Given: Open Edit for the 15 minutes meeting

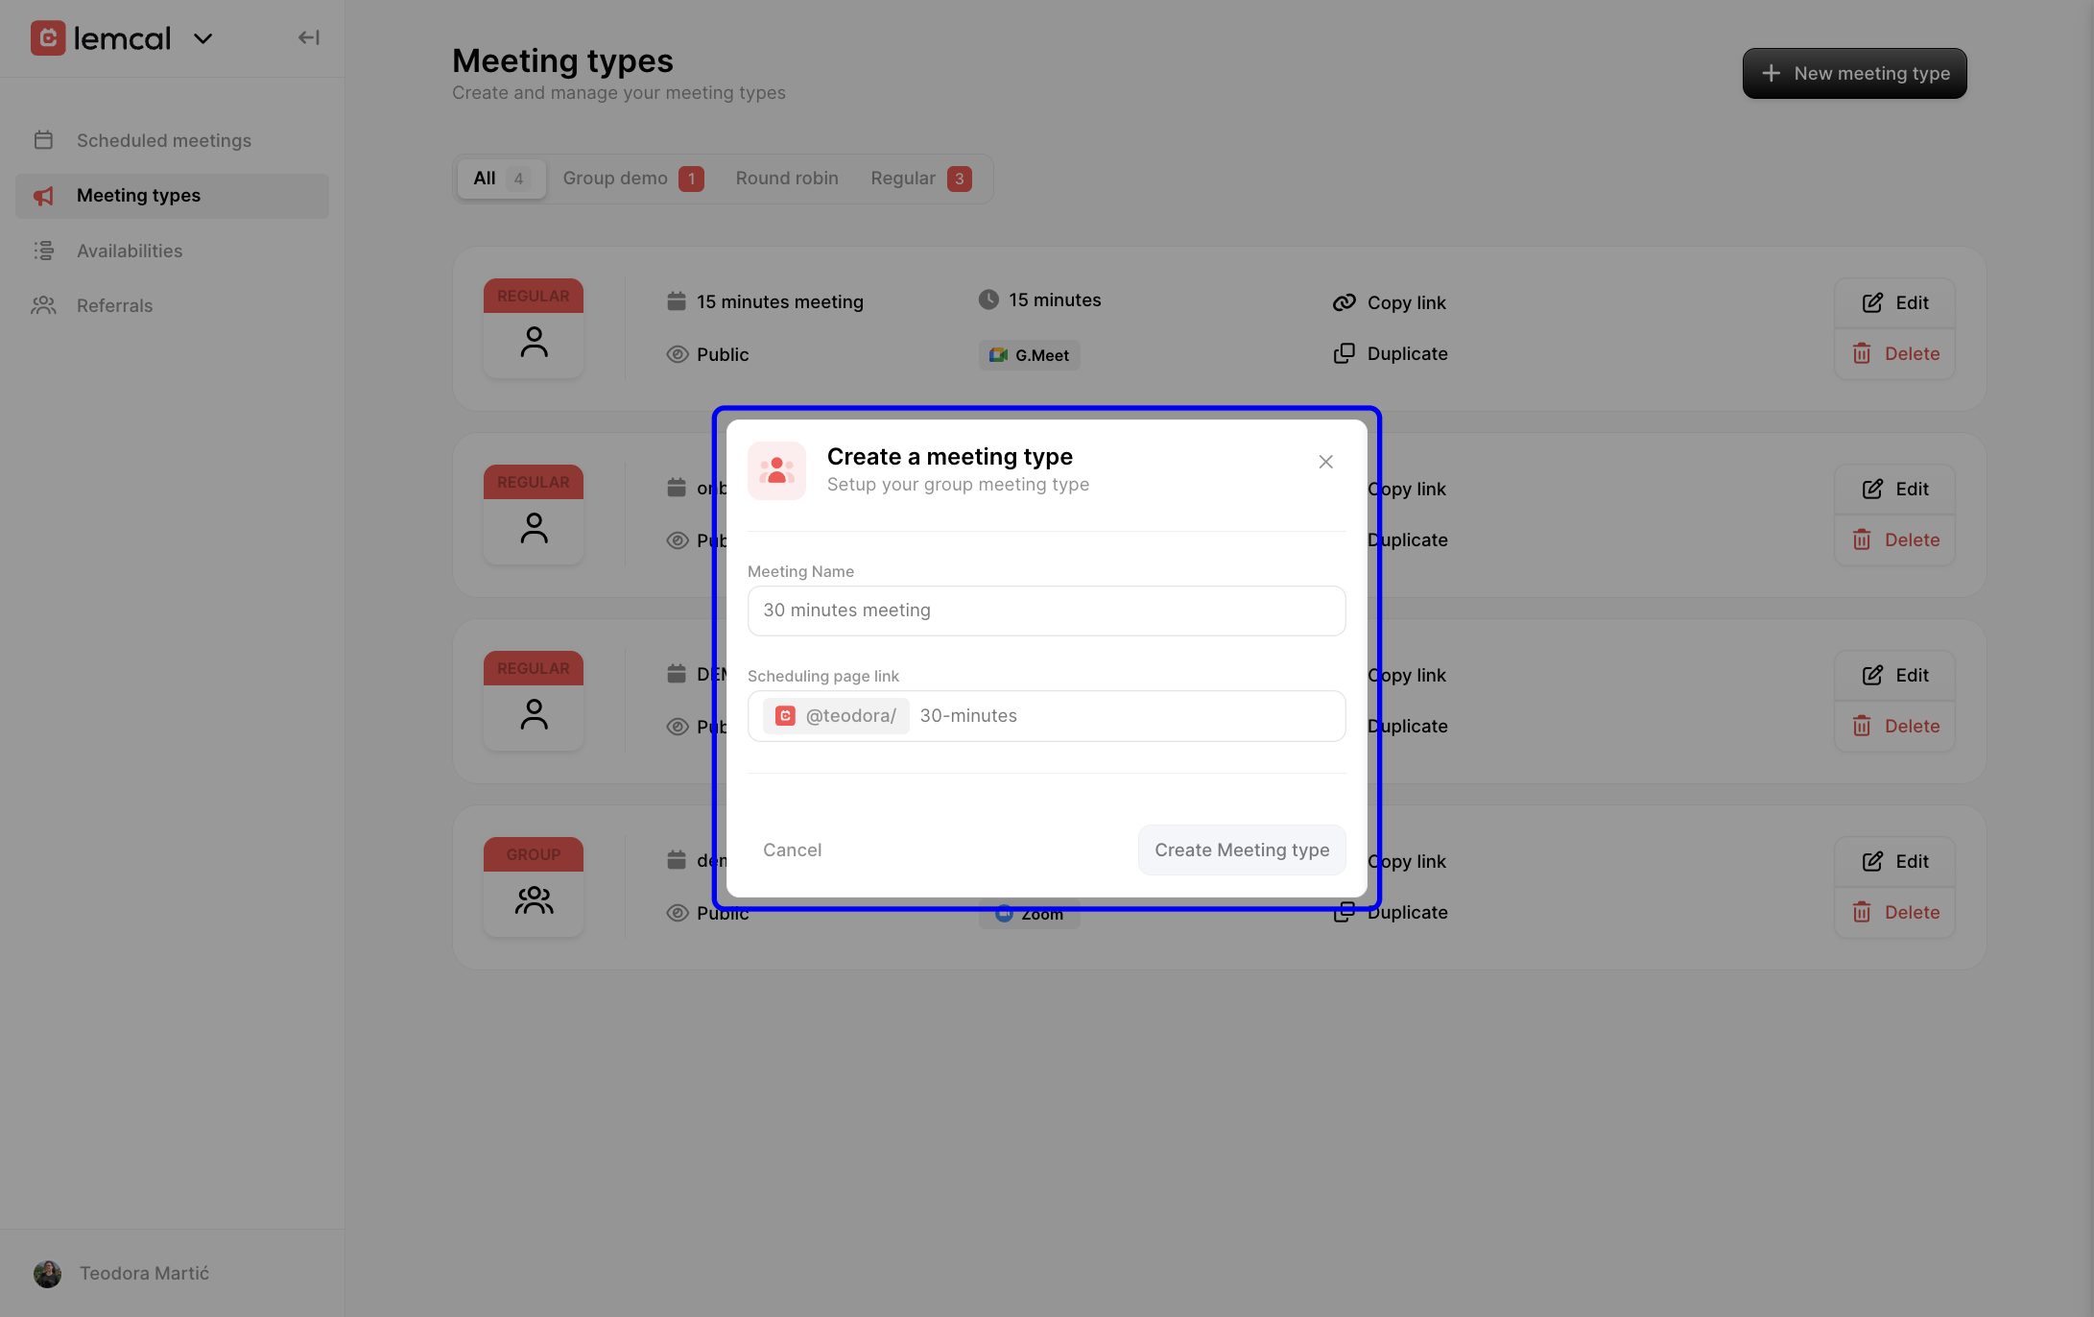Looking at the screenshot, I should click(x=1894, y=302).
